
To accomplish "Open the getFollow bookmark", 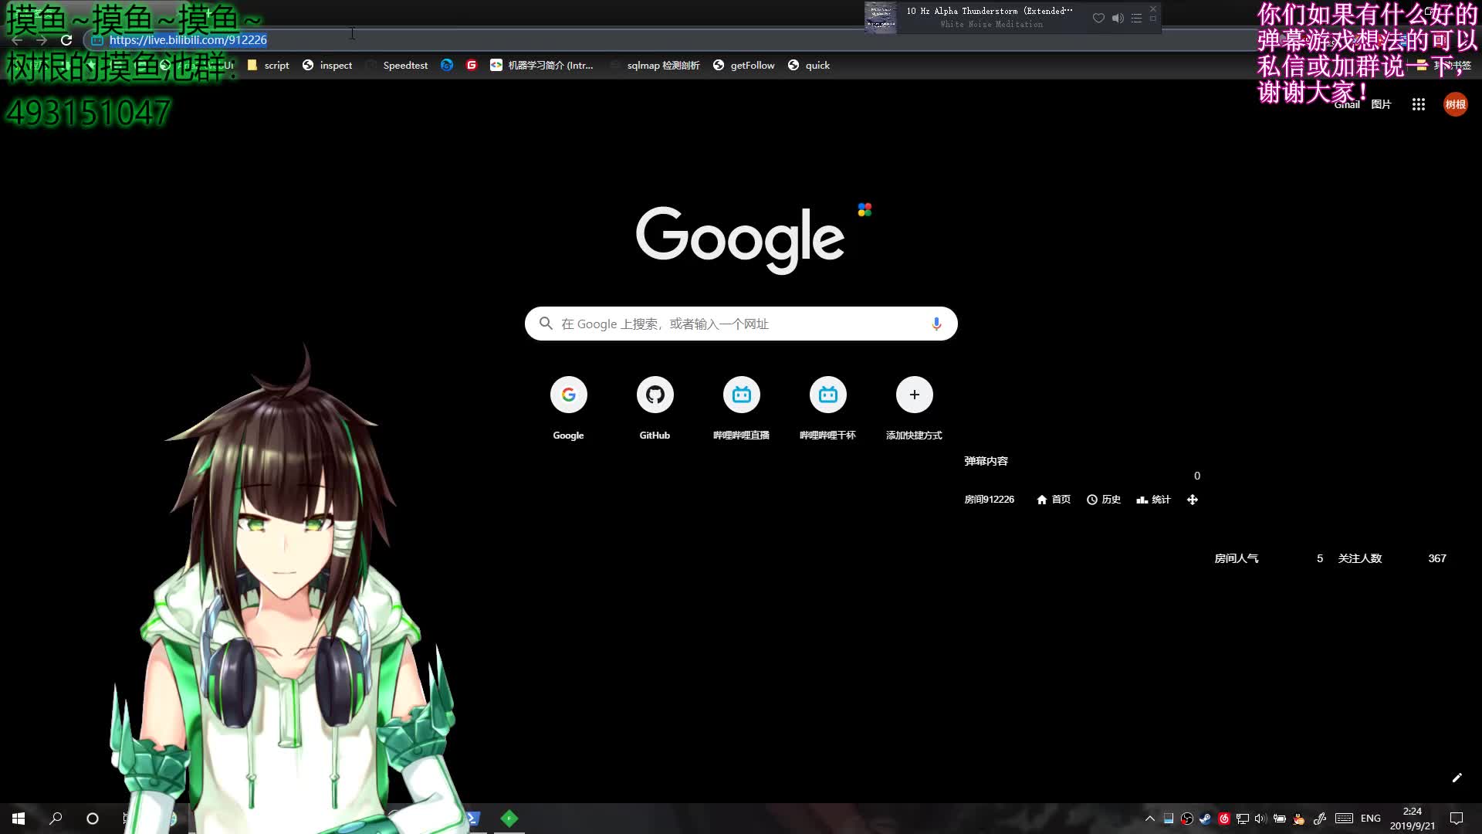I will click(x=744, y=66).
